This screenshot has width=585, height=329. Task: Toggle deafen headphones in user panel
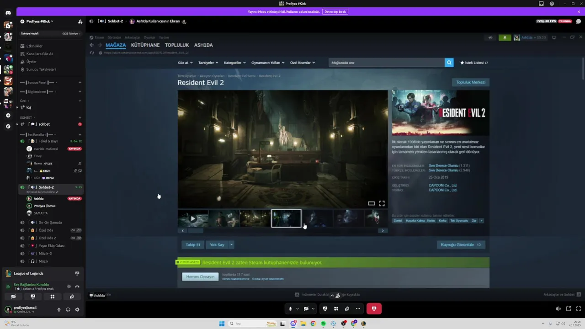tap(68, 309)
